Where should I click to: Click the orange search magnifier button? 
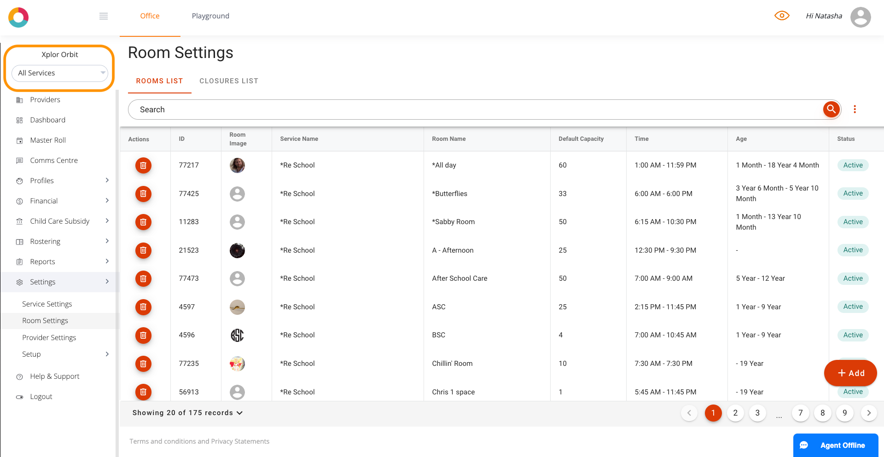pos(831,109)
